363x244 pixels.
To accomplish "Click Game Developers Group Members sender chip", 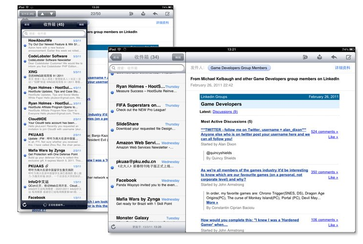I will (239, 68).
